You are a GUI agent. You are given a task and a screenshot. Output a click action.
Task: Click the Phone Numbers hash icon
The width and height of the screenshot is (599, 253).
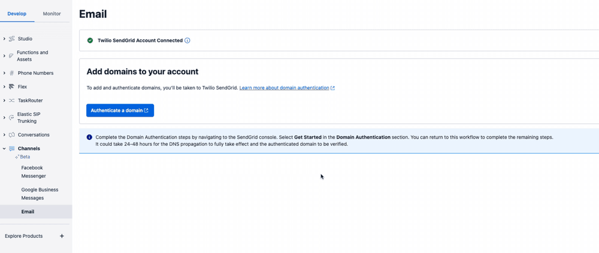click(x=11, y=73)
